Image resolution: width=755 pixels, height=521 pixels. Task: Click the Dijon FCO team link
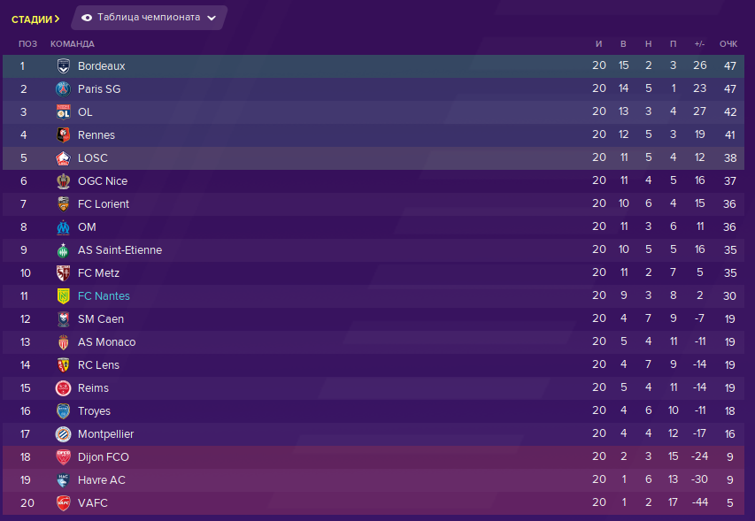click(x=103, y=457)
